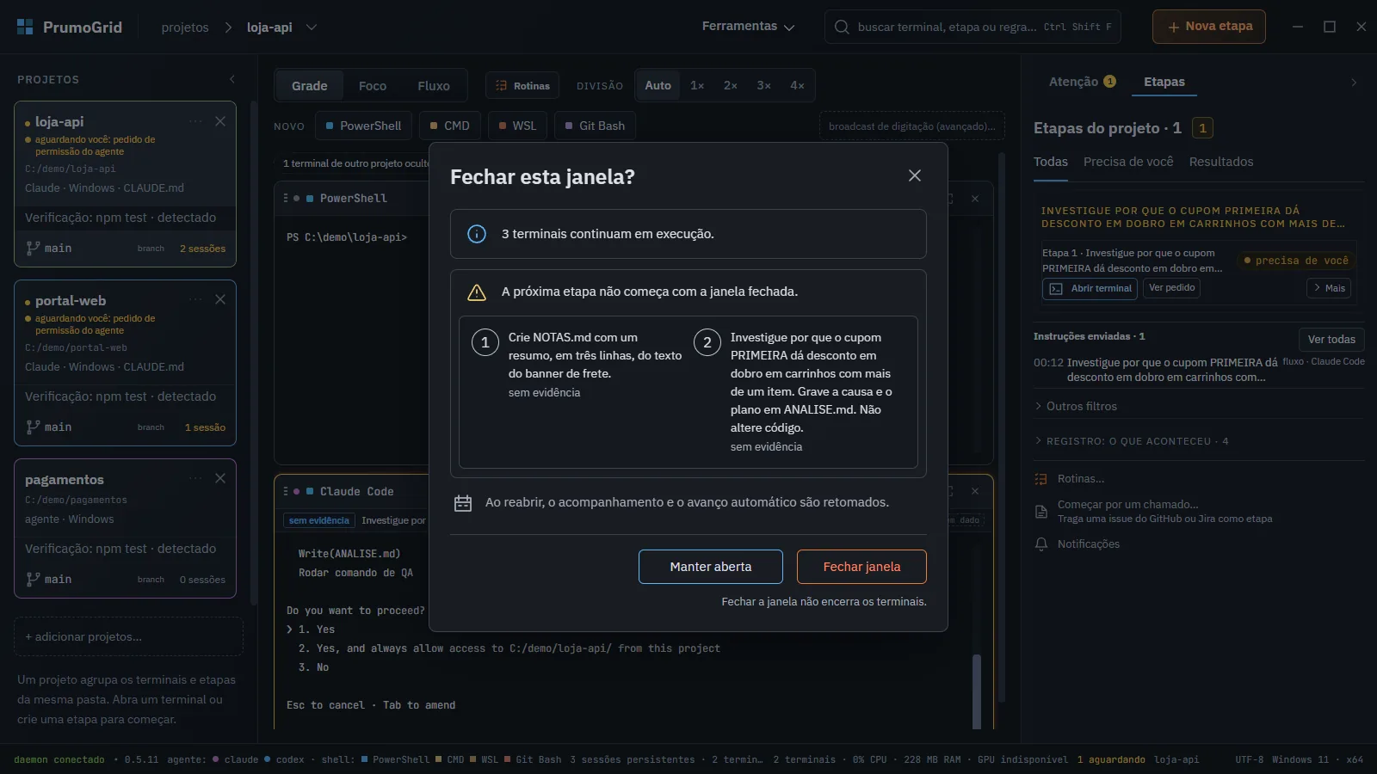Open Rotinas from the toolbar

(x=522, y=86)
